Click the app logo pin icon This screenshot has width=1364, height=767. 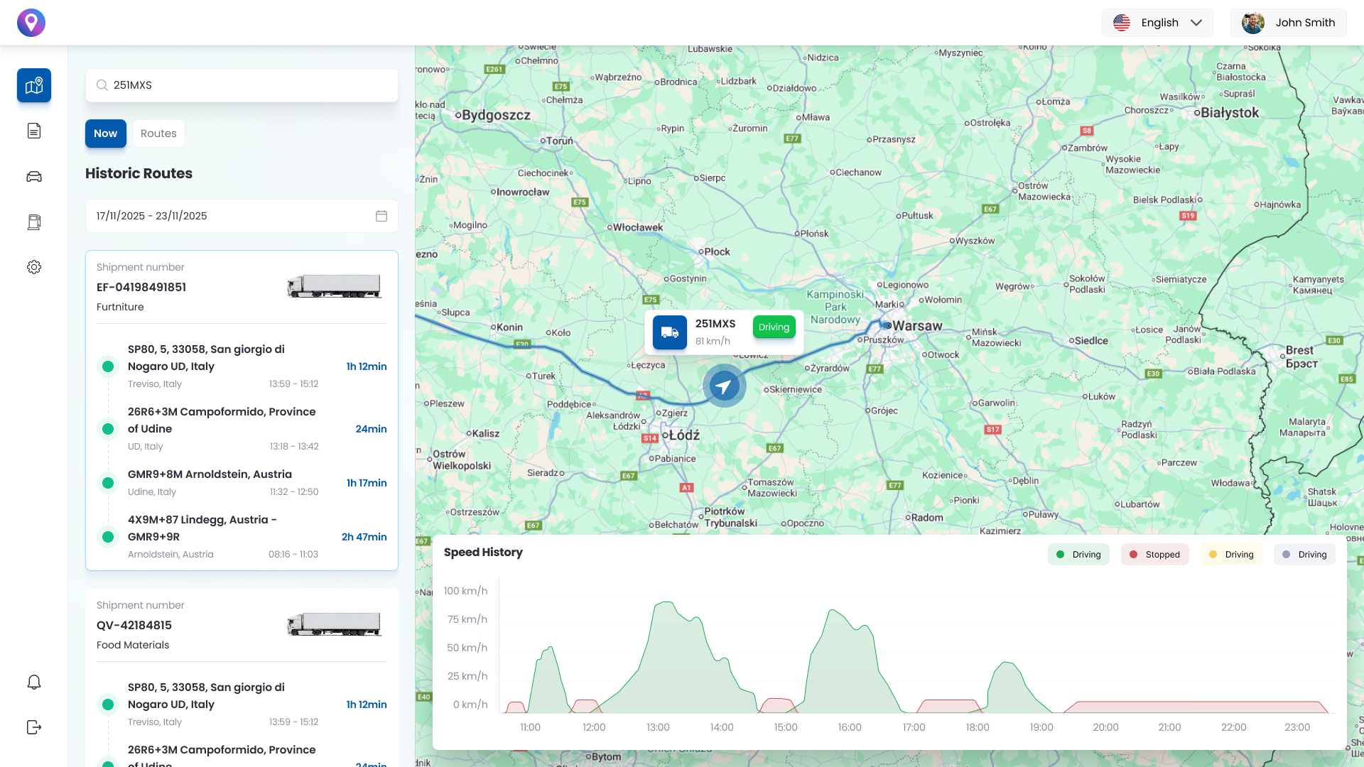pyautogui.click(x=31, y=23)
